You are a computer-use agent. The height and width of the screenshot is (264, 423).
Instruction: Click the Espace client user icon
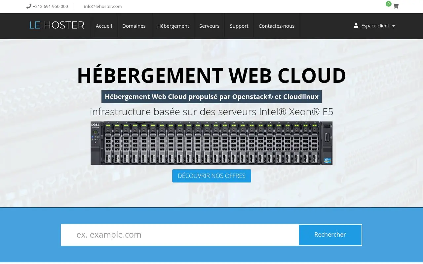click(356, 26)
